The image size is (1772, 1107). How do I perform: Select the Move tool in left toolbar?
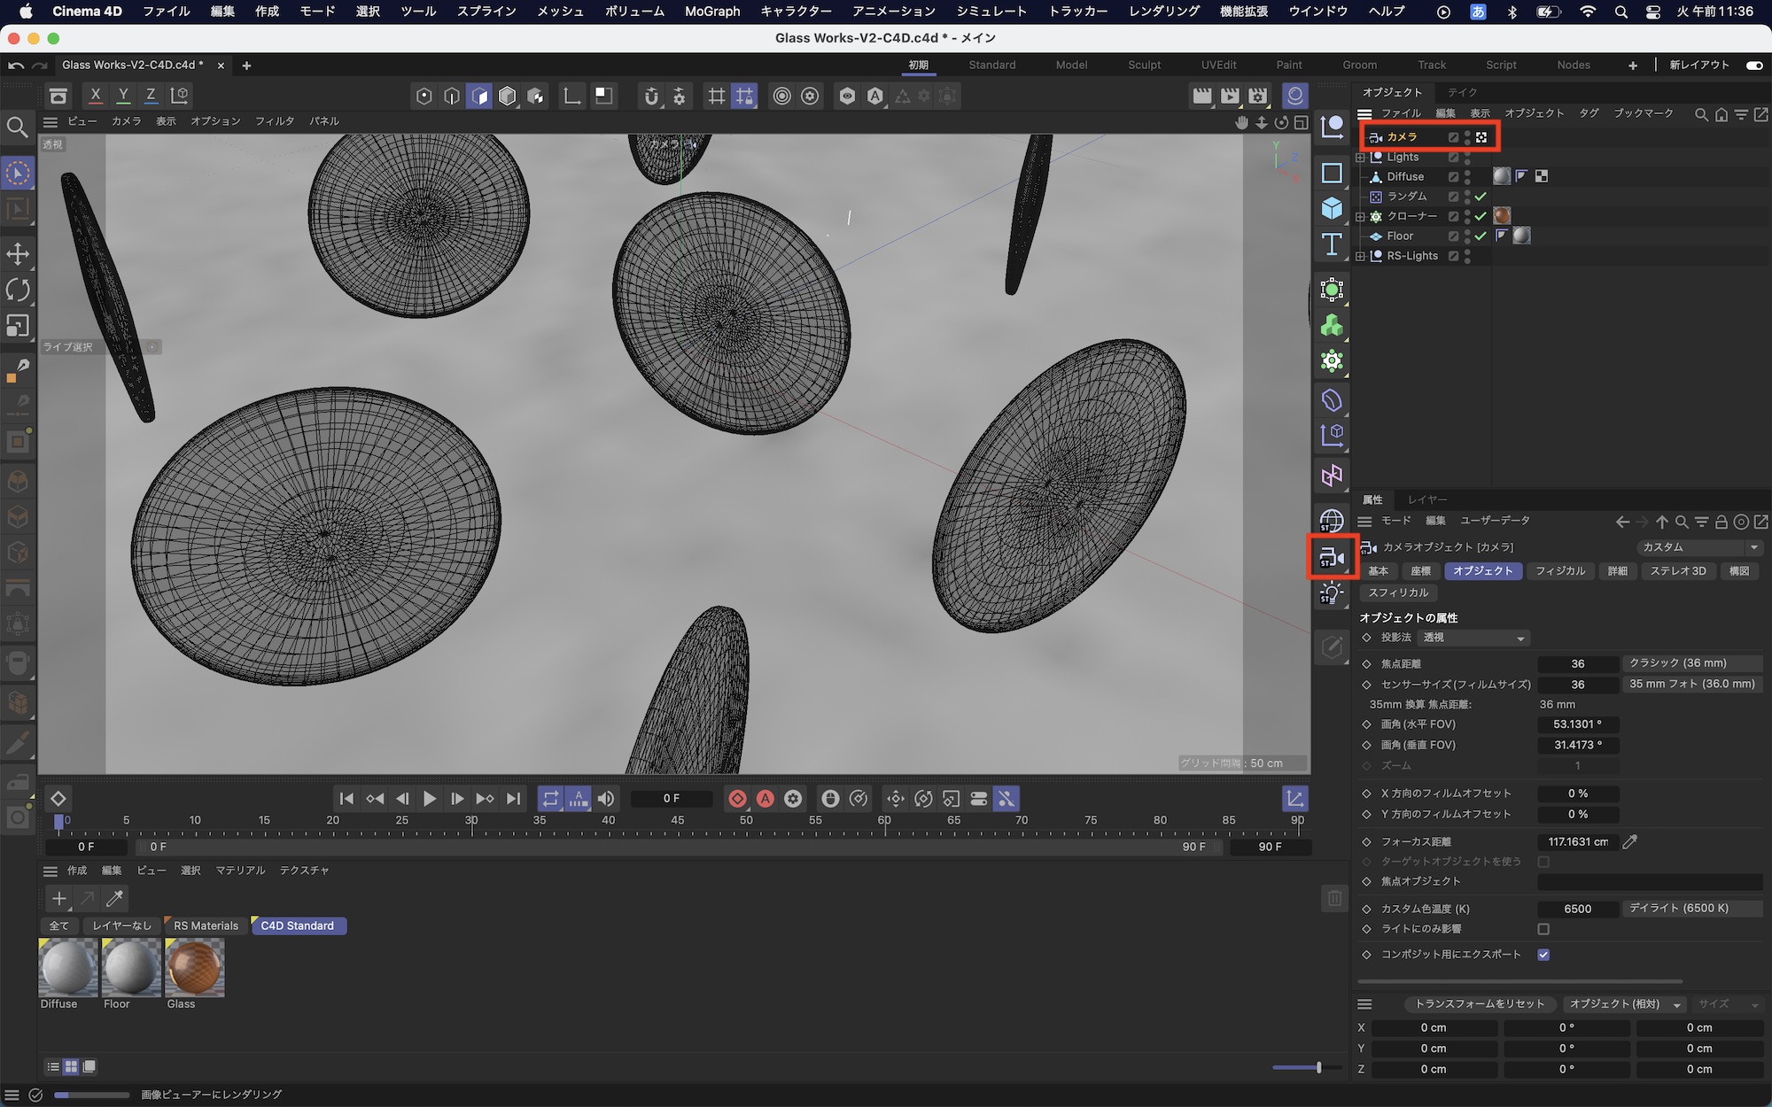pos(18,254)
